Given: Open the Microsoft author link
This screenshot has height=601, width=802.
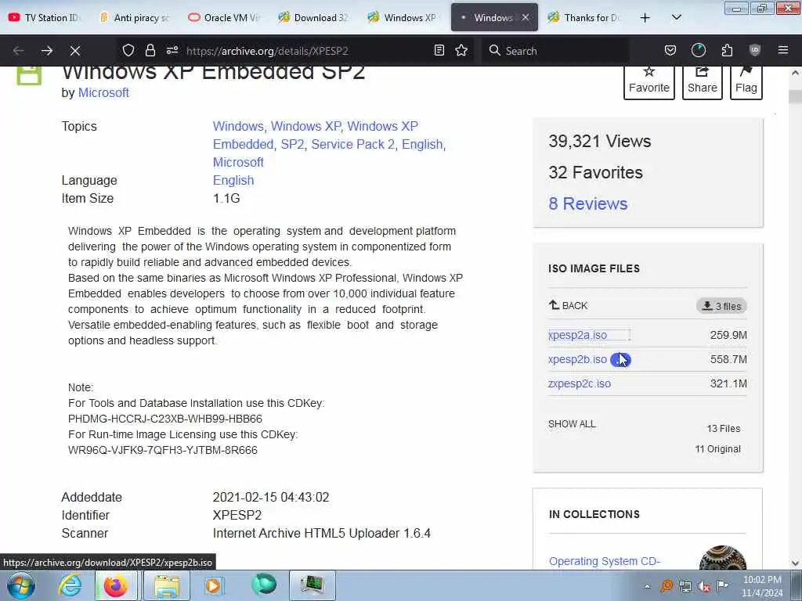Looking at the screenshot, I should pos(103,92).
